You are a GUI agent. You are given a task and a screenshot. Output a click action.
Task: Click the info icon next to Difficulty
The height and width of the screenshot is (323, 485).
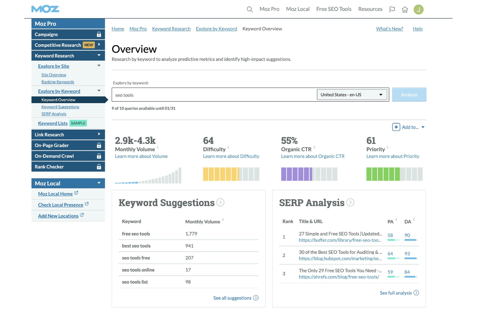point(228,147)
